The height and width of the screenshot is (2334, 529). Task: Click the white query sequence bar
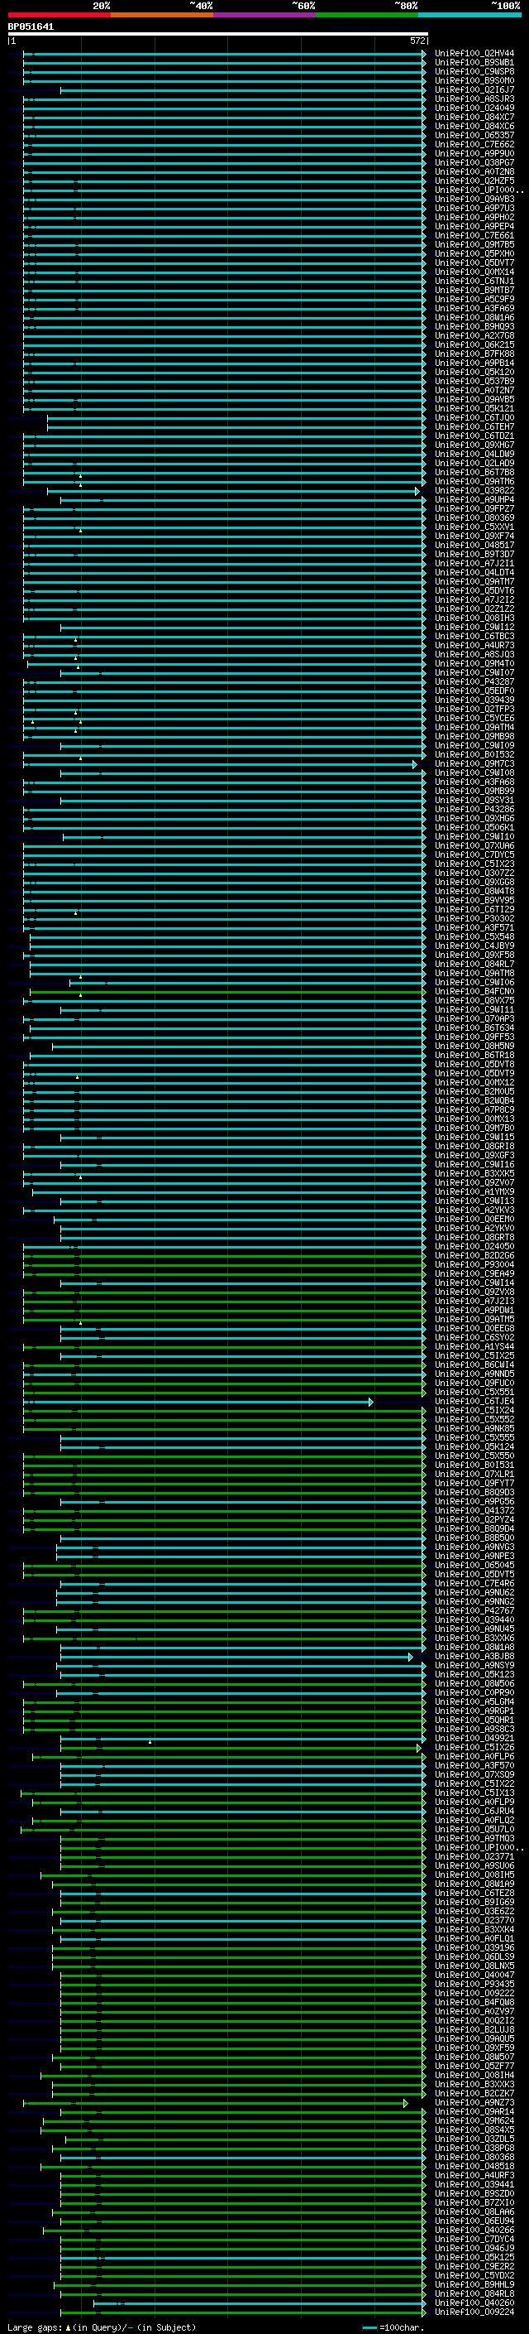218,33
